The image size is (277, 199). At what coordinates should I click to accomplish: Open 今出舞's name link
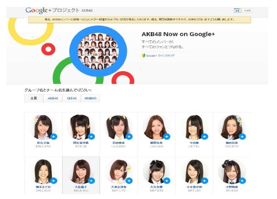point(194,143)
